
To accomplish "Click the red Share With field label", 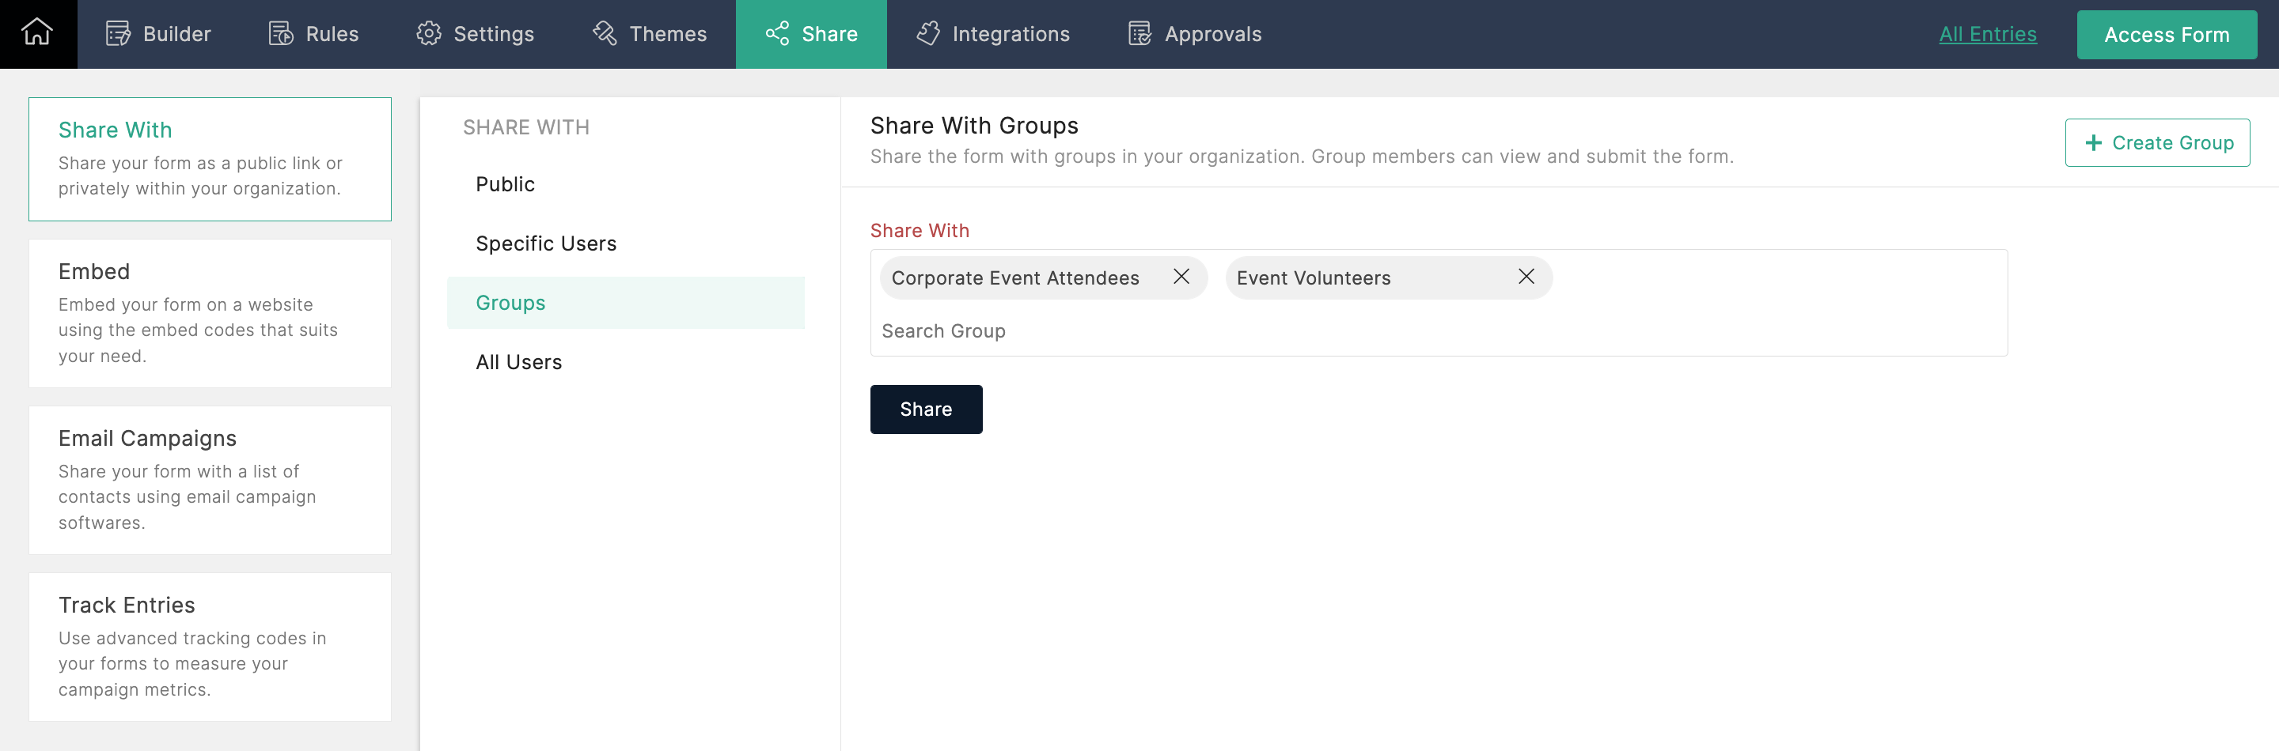I will point(920,231).
